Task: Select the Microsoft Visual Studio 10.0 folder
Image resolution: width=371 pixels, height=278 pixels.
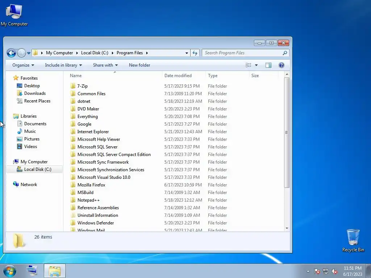Action: [x=104, y=177]
